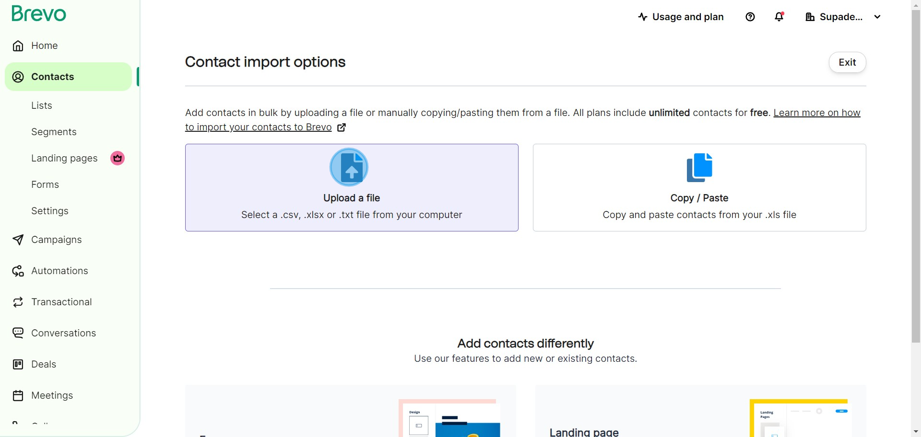
Task: Click the scrollbar down arrow
Action: click(x=916, y=432)
